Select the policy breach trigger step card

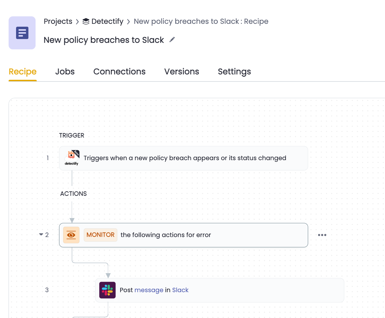(x=184, y=158)
